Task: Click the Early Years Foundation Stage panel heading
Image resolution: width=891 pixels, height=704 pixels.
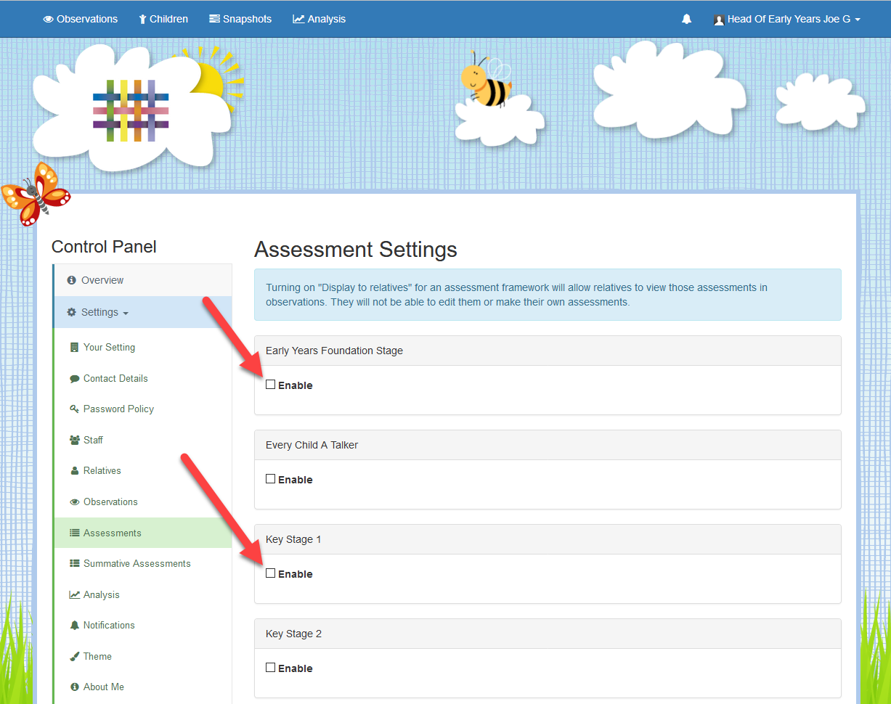Action: pyautogui.click(x=548, y=351)
